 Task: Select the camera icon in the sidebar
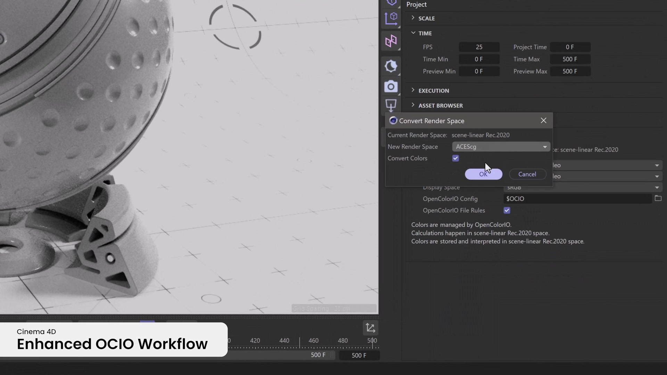pyautogui.click(x=391, y=86)
